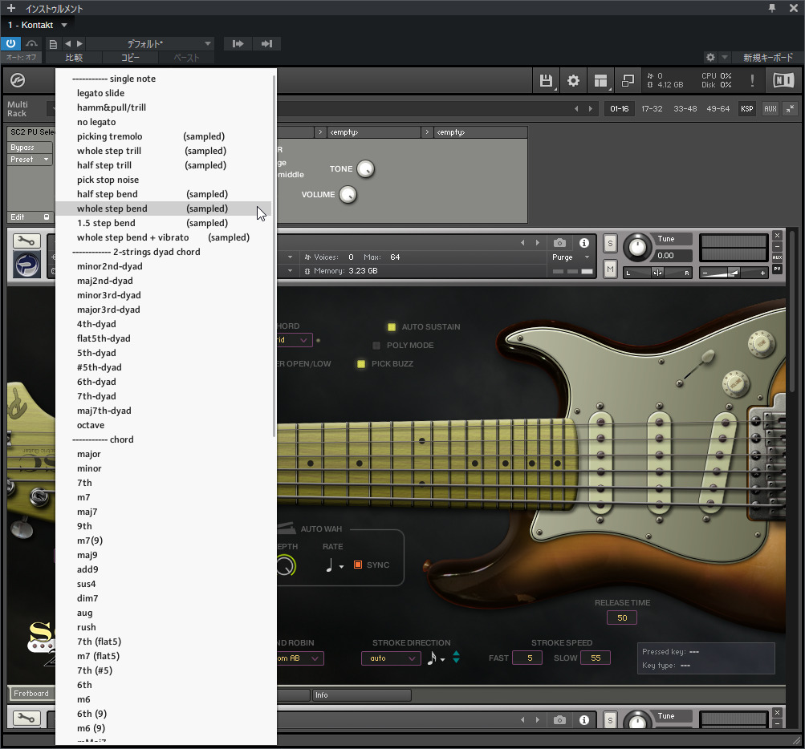805x749 pixels.
Task: Toggle the PICK BUZZ option
Action: coord(361,364)
